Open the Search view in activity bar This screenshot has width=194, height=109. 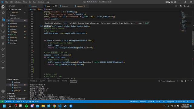click(x=3, y=13)
